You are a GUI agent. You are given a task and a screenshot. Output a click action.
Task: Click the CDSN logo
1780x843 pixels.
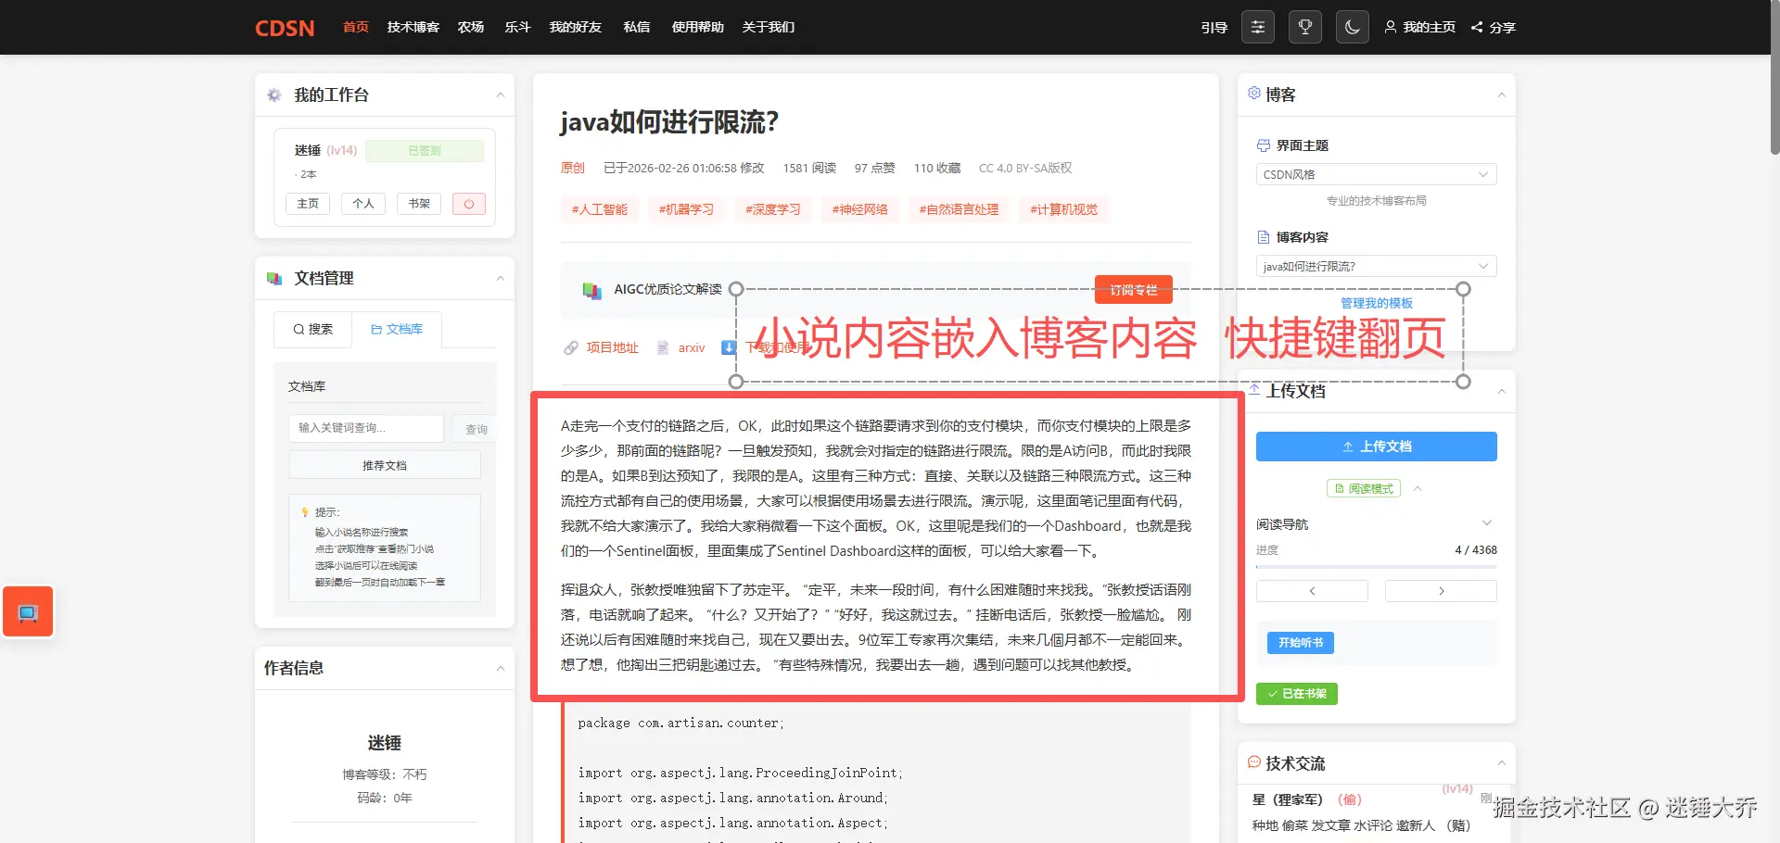point(285,28)
